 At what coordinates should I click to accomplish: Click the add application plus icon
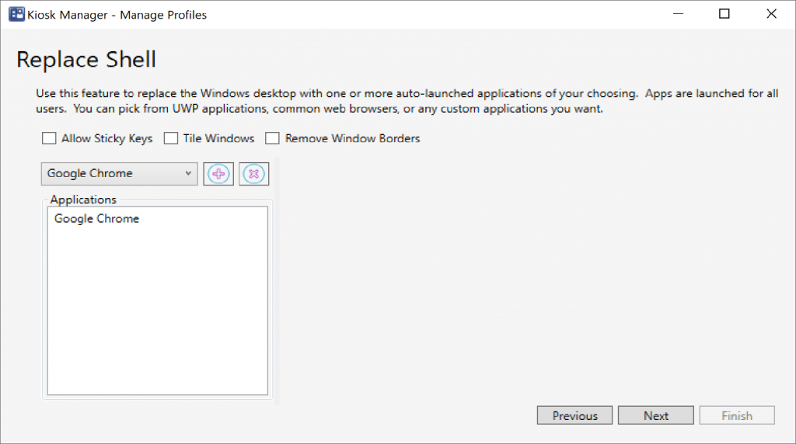pos(218,174)
